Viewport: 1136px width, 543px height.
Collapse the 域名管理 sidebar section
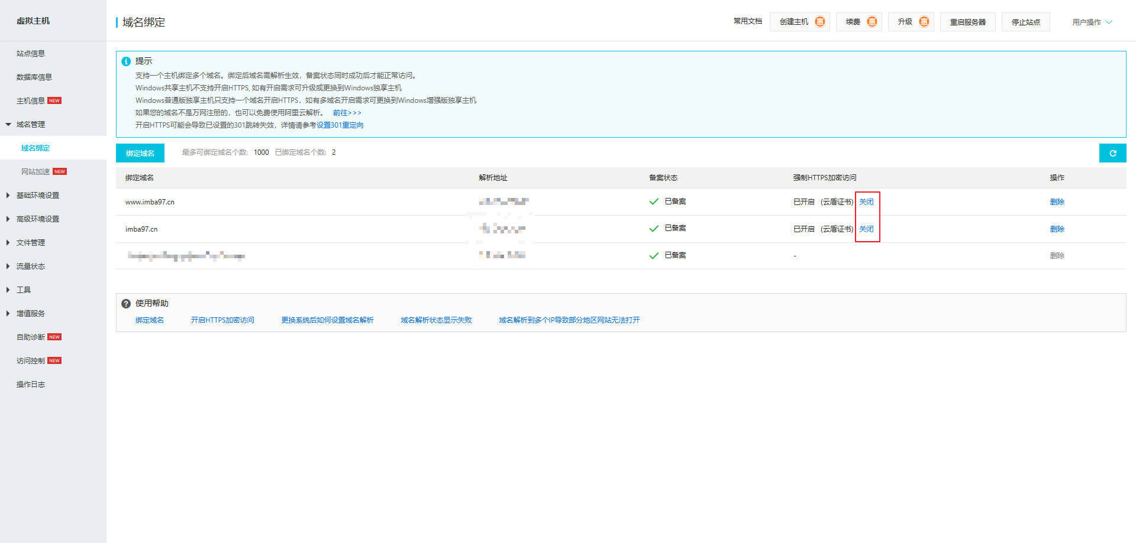tap(30, 125)
